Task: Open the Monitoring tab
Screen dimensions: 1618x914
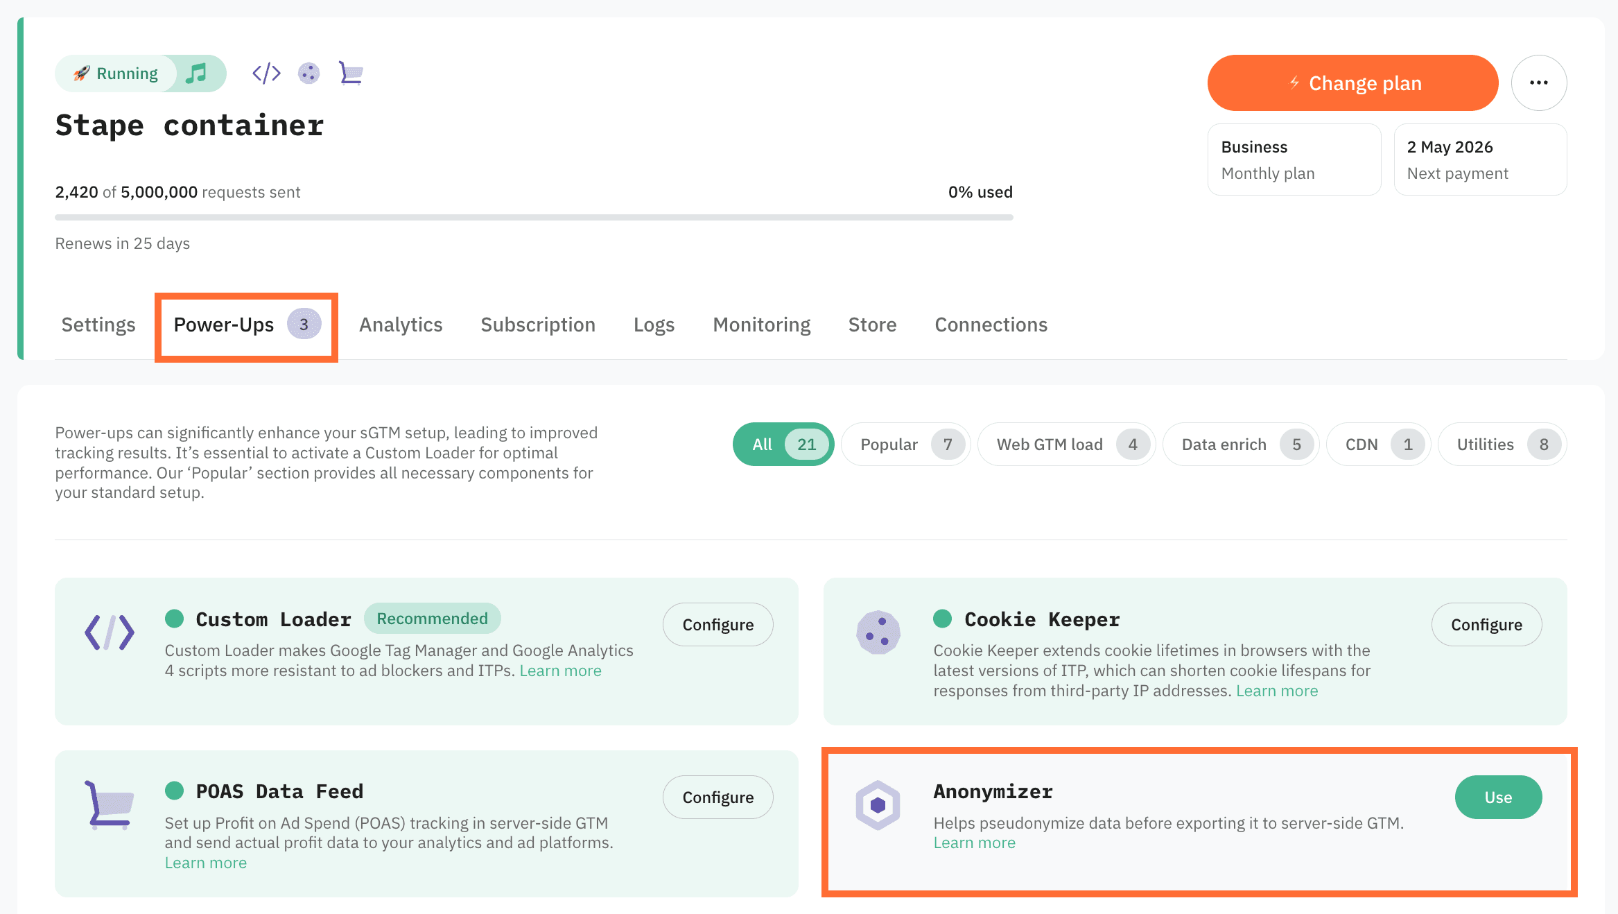Action: 761,325
